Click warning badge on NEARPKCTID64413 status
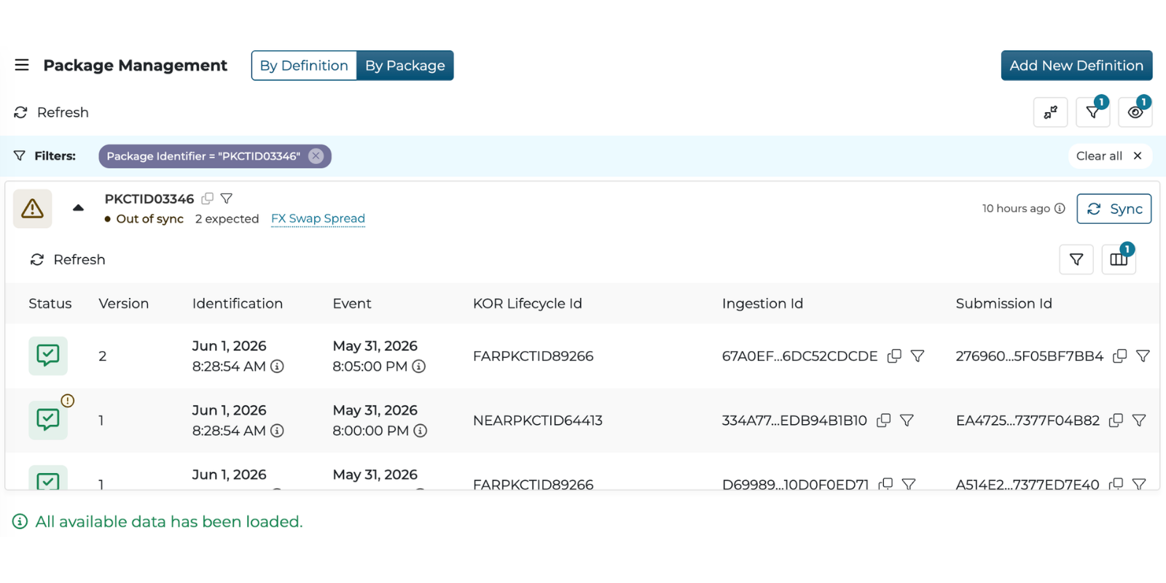Screen dimensions: 1166x583 (68, 400)
